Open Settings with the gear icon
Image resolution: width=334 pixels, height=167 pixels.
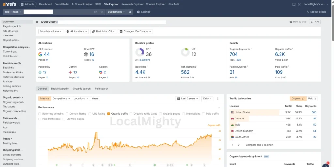click(x=144, y=12)
